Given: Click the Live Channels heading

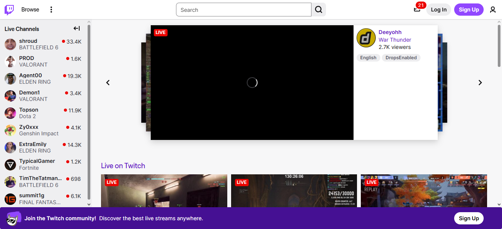Looking at the screenshot, I should pos(22,29).
